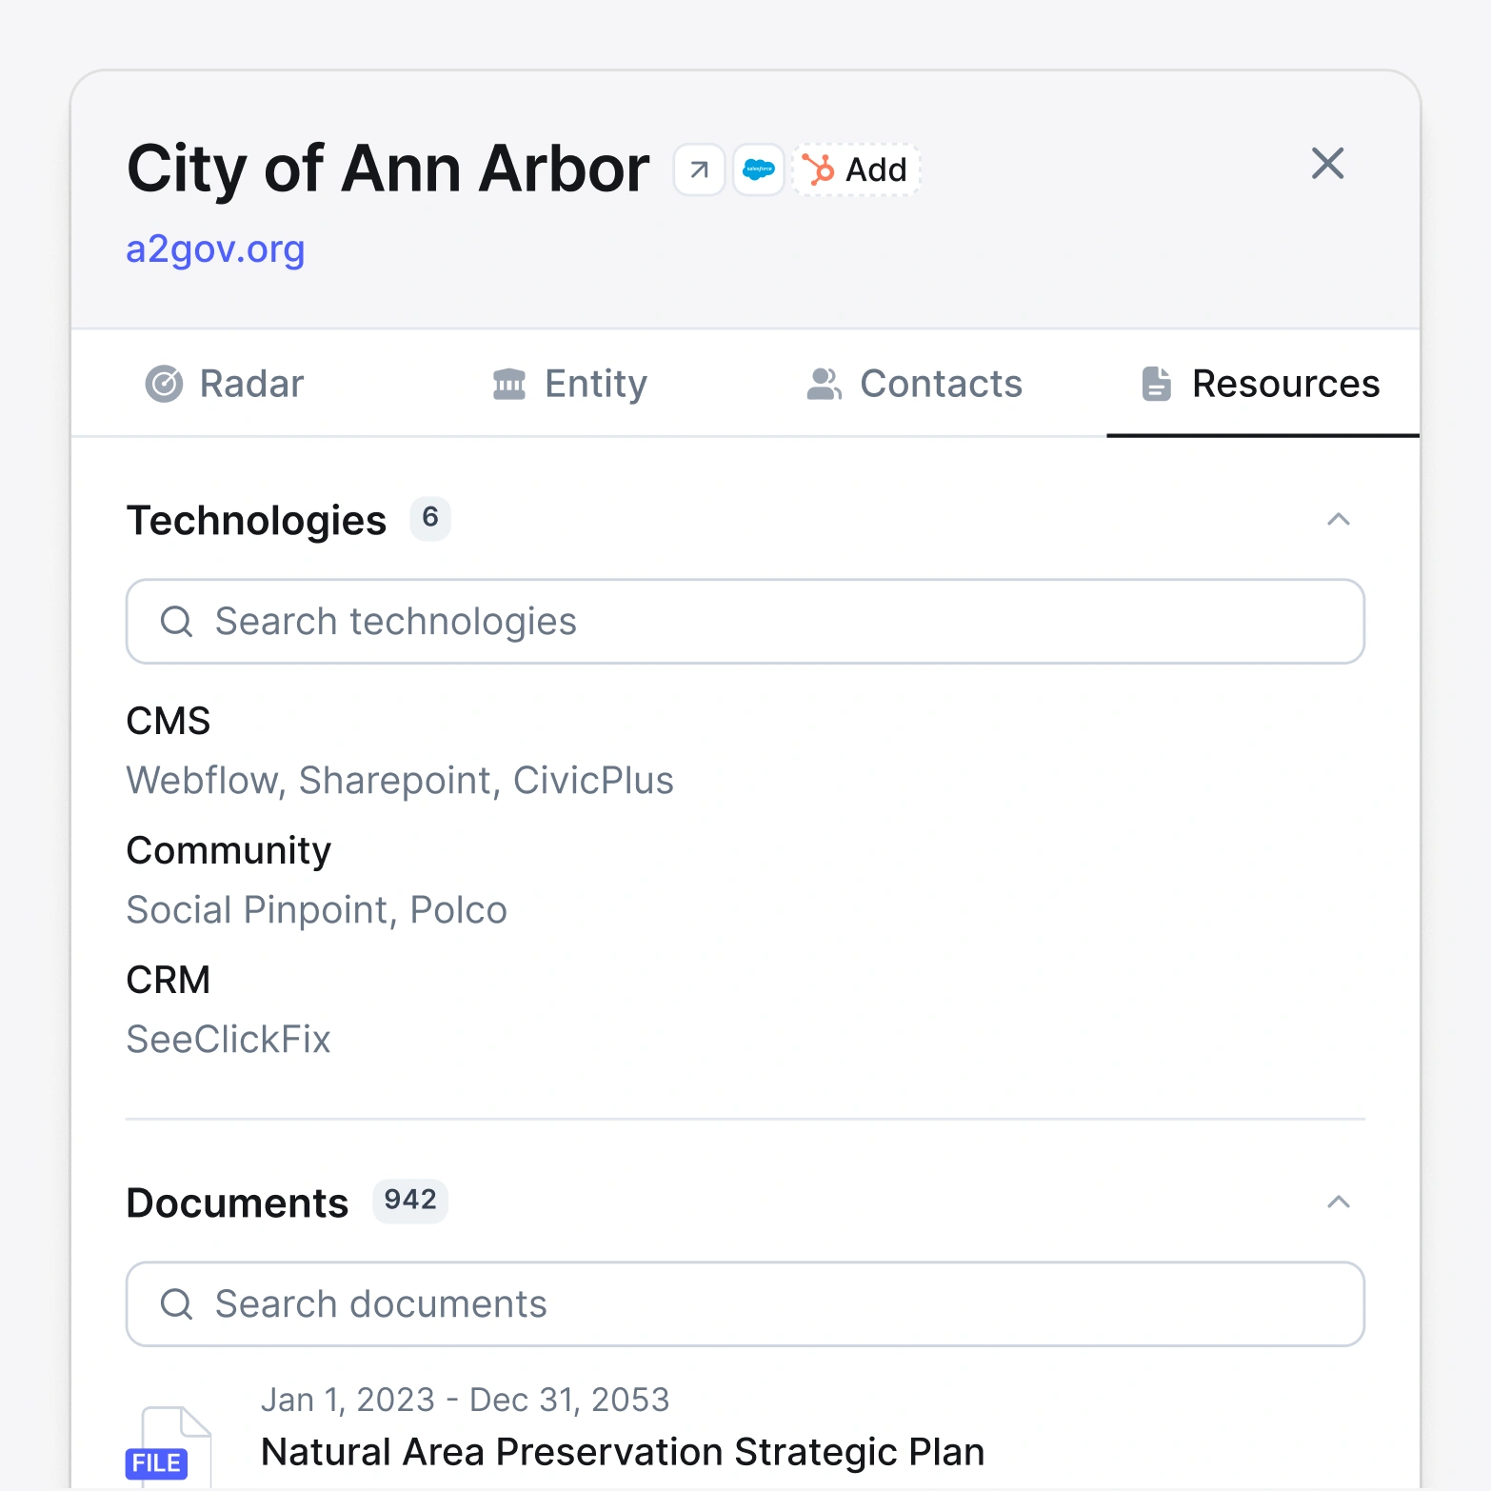Screen dimensions: 1491x1491
Task: Open the a2gov.org website link
Action: 215,249
